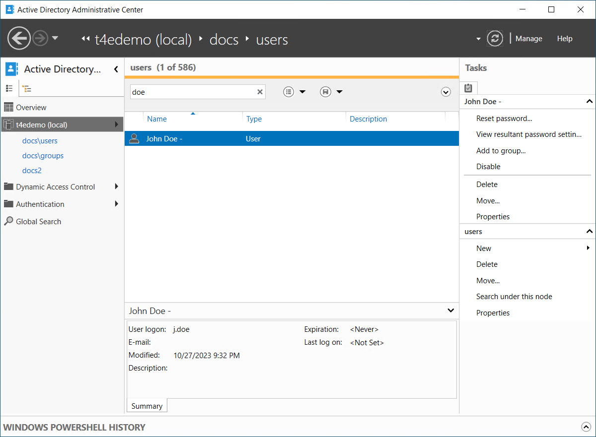Open the view options list icon
Image resolution: width=596 pixels, height=437 pixels.
pos(289,92)
